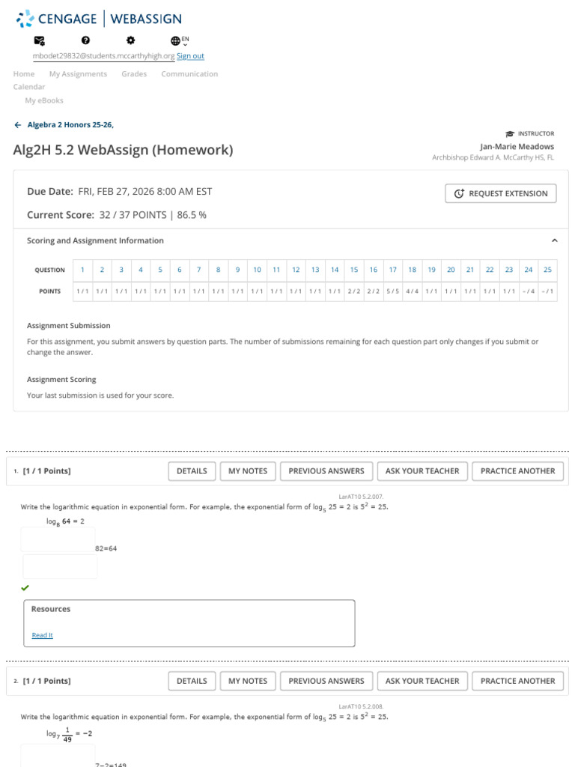Open the language globe selector
Viewport: 575px width, 767px height.
pyautogui.click(x=180, y=40)
